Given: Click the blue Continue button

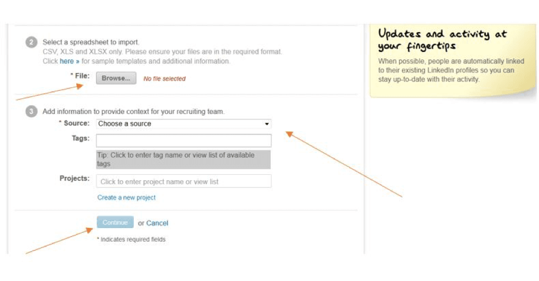Looking at the screenshot, I should point(115,222).
